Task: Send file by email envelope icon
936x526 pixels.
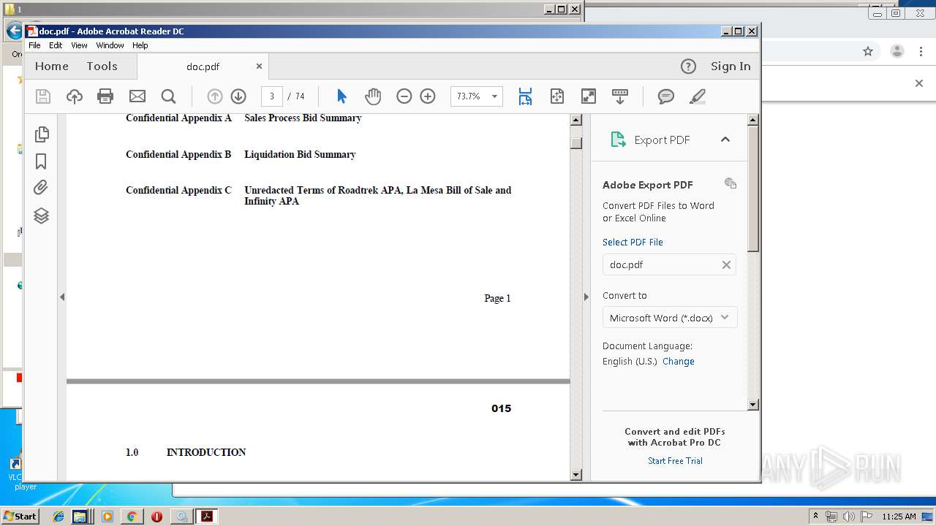Action: pyautogui.click(x=137, y=96)
